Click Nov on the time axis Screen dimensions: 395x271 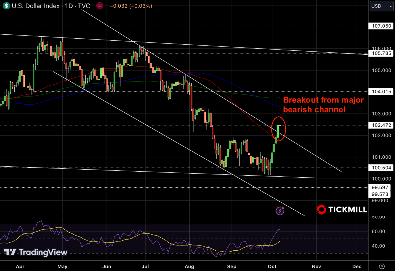[316, 267]
